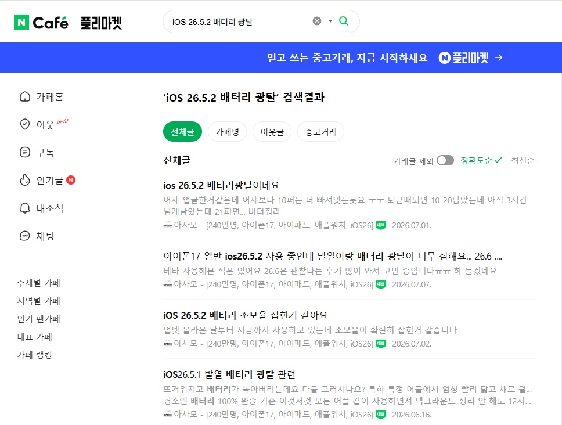Open post iOS 26.5.2 배터리 소모율 잡힌거 같아요

[245, 315]
